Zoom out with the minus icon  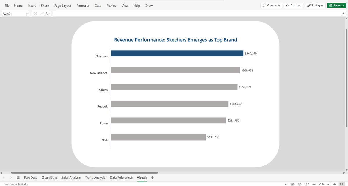(x=313, y=184)
